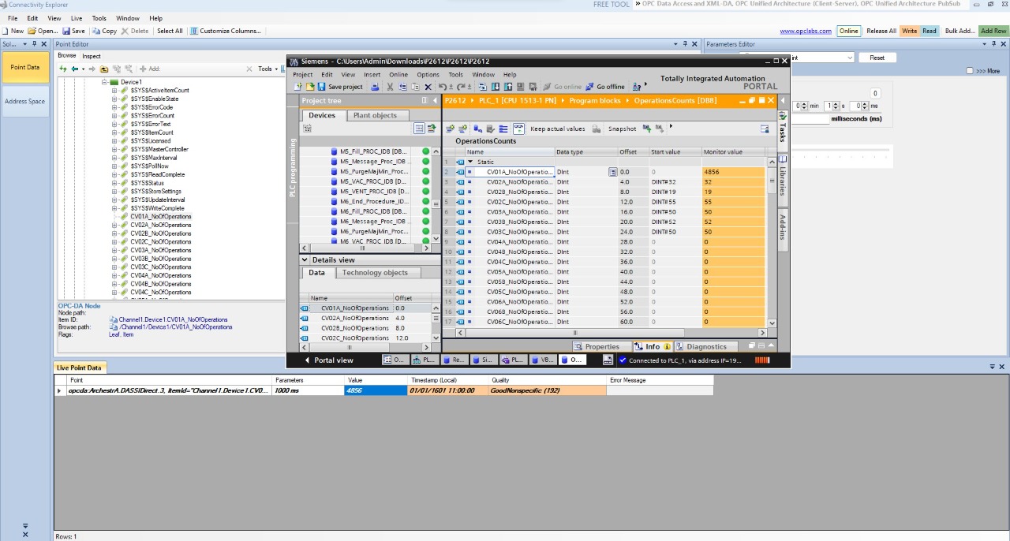The width and height of the screenshot is (1010, 541).
Task: Click the Snapshot button in the data block toolbar
Action: (622, 129)
